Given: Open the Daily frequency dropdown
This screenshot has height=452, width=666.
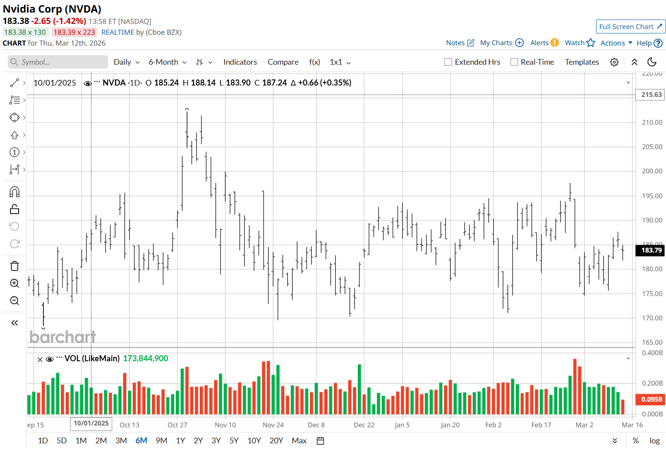Looking at the screenshot, I should pos(127,62).
